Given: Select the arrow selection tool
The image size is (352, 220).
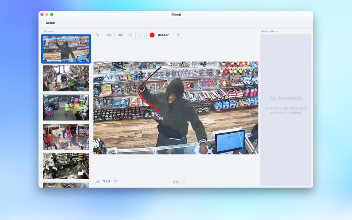Looking at the screenshot, I should point(97,35).
